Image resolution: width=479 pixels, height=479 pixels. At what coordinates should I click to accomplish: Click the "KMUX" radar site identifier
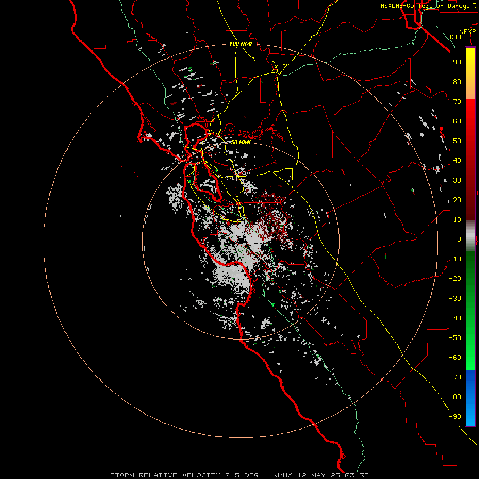click(x=283, y=475)
